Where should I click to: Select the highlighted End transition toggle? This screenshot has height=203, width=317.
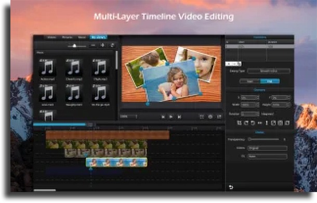point(270,81)
